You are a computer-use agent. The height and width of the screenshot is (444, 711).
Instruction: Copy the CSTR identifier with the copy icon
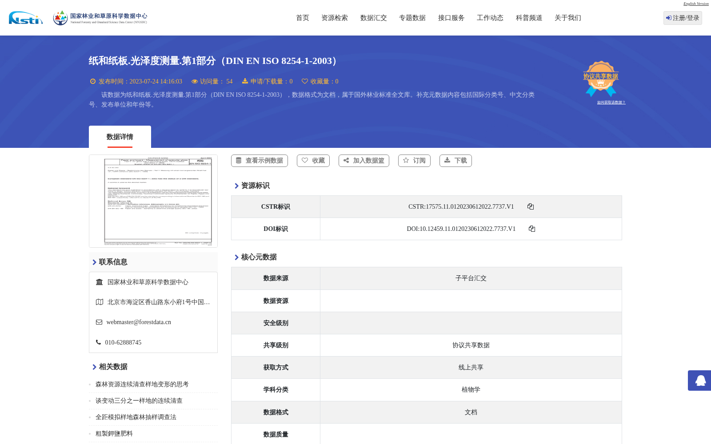pyautogui.click(x=531, y=206)
